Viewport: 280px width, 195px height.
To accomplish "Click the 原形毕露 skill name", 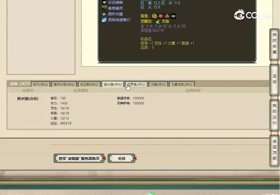I will click(x=115, y=14).
